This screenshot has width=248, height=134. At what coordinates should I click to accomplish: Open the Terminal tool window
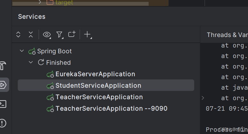click(x=3, y=104)
